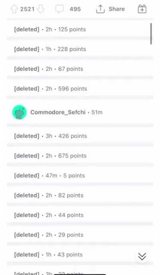Tap the share upload icon
Image resolution: width=160 pixels, height=275 pixels.
point(100,9)
